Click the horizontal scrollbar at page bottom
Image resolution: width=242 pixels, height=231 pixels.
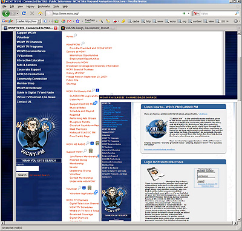pyautogui.click(x=119, y=223)
